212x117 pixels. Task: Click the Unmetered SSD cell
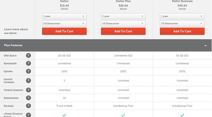coord(123,56)
